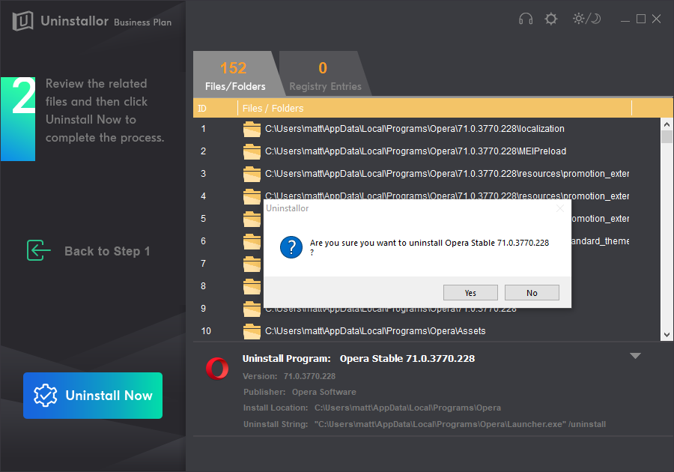Viewport: 674px width, 472px height.
Task: Click Publisher Opera Software text
Action: click(x=300, y=392)
